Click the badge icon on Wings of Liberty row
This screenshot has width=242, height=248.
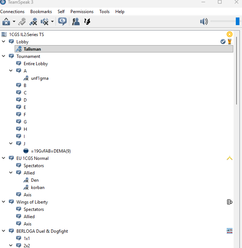pyautogui.click(x=230, y=202)
